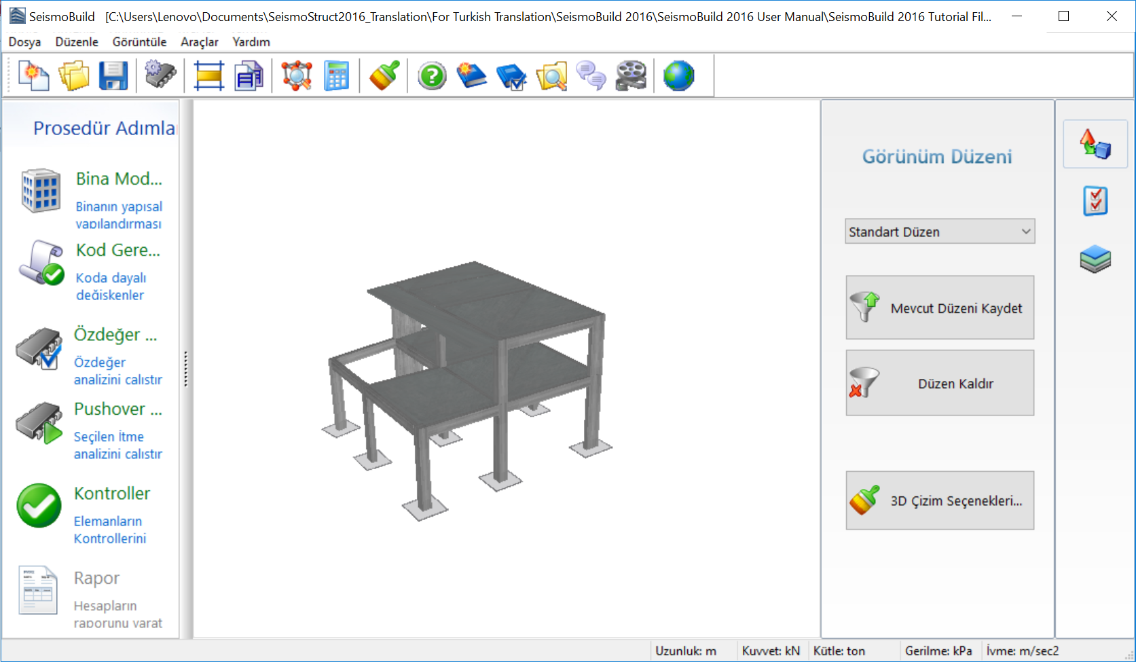The height and width of the screenshot is (662, 1136).
Task: Expand the Standart Düzen dropdown
Action: coord(940,232)
